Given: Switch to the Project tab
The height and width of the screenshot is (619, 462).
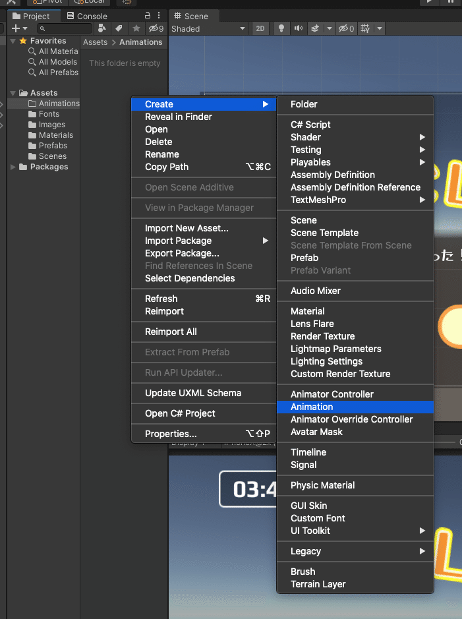Looking at the screenshot, I should tap(31, 16).
